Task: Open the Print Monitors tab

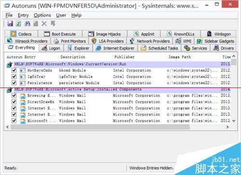Action: coord(69,41)
